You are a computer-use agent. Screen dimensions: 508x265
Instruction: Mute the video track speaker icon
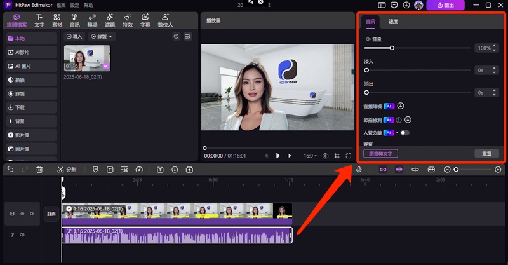tap(32, 214)
